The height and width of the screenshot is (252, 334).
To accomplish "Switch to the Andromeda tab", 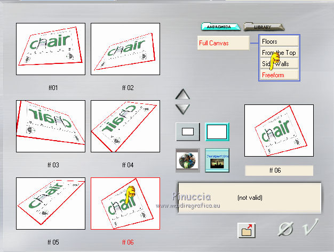I will tap(221, 27).
